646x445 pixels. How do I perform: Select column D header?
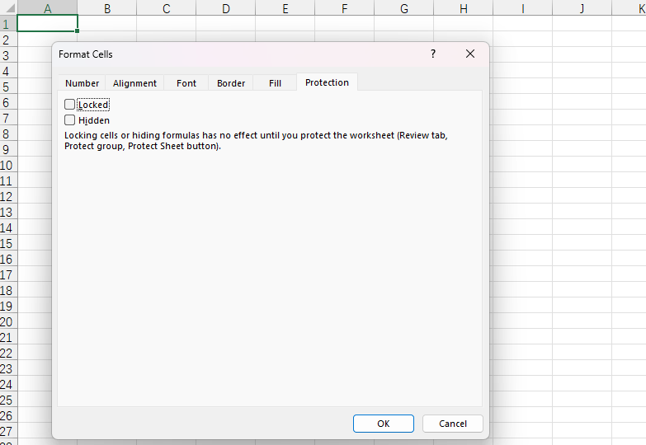click(x=226, y=8)
